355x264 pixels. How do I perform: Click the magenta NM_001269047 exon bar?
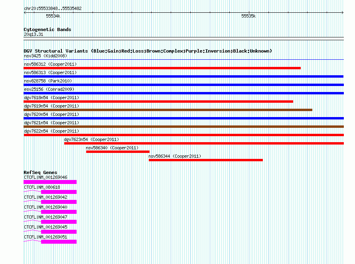[59, 222]
